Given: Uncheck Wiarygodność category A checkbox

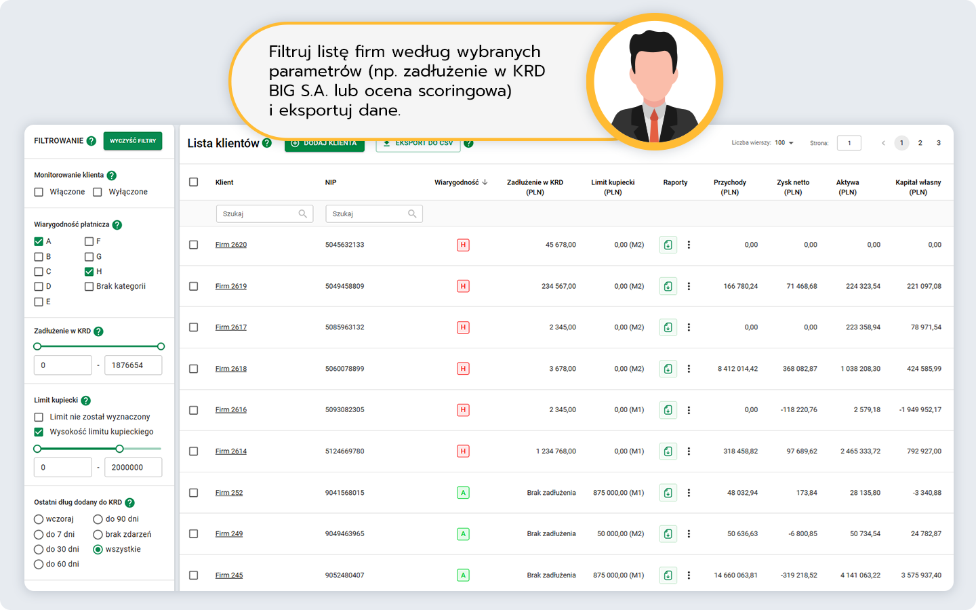Looking at the screenshot, I should coord(39,241).
